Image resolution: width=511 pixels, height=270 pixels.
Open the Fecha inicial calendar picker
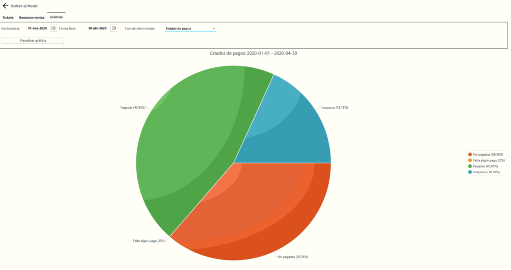[x=53, y=28]
